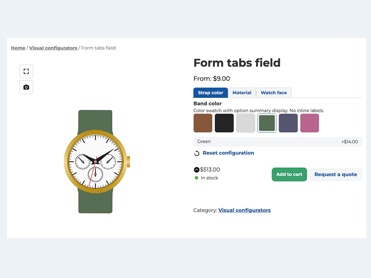
Task: Open the Visual configurators category link
Action: click(244, 210)
